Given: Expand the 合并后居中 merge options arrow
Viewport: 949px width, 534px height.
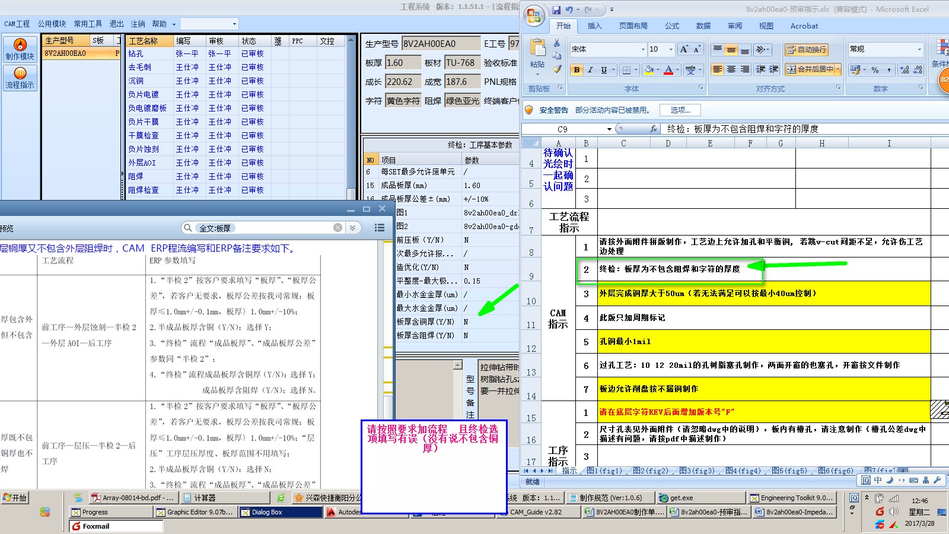Looking at the screenshot, I should pyautogui.click(x=838, y=69).
